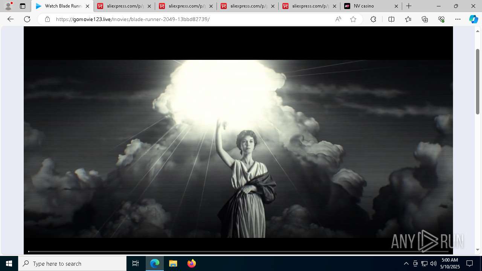The height and width of the screenshot is (271, 482).
Task: Open the Collections icon
Action: click(425, 19)
